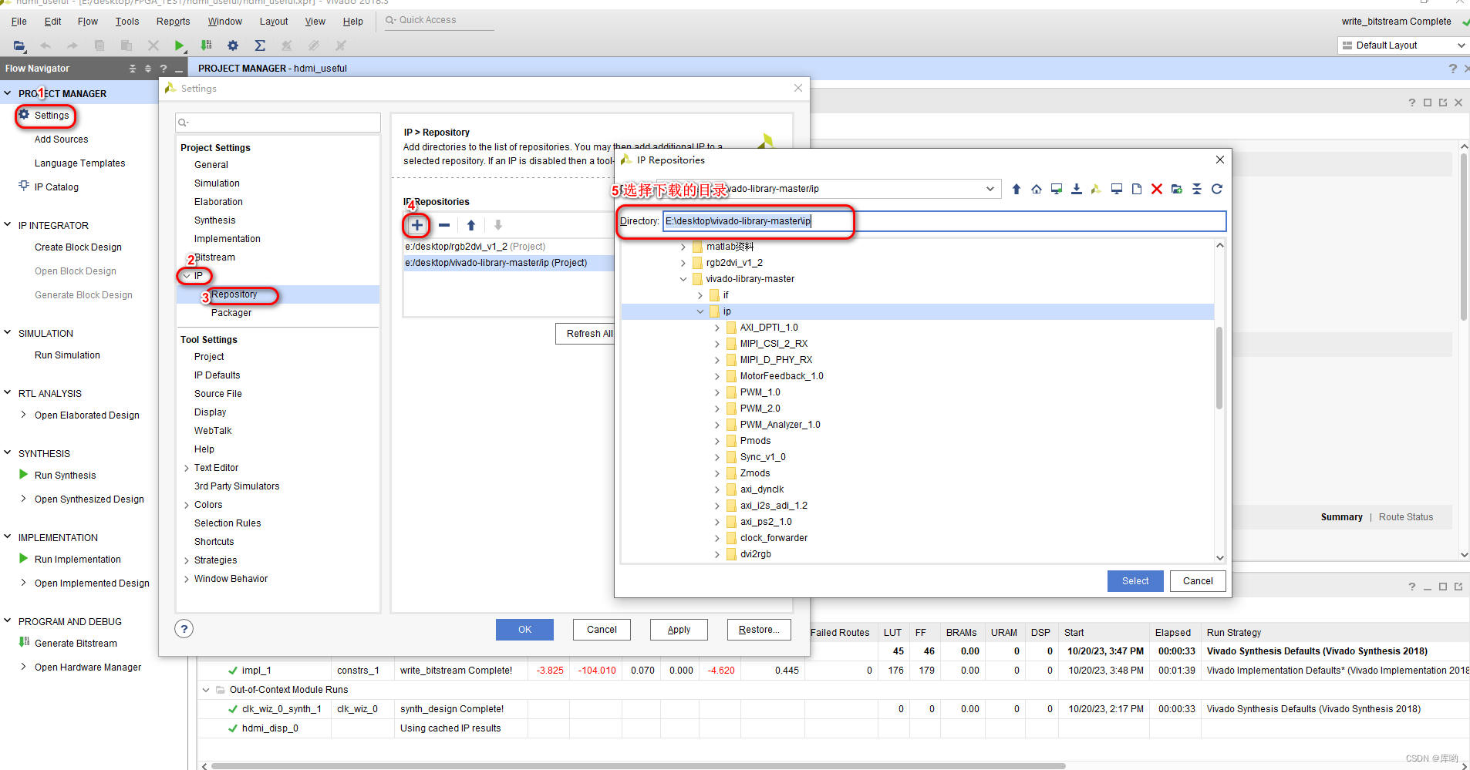This screenshot has height=770, width=1470.
Task: Click the green Run flow toolbar icon
Action: point(179,45)
